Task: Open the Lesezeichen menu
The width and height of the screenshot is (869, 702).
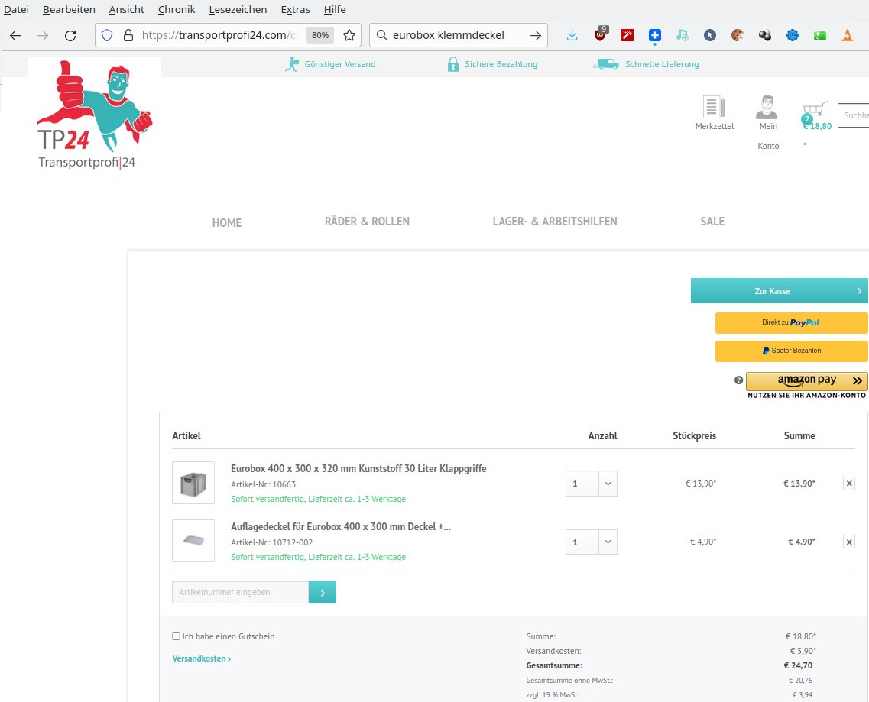Action: (238, 9)
